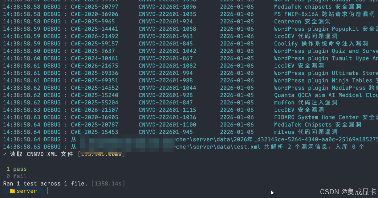The width and height of the screenshot is (378, 198).
Task: Click the text CVE-2025-20797
Action: [x=94, y=7]
